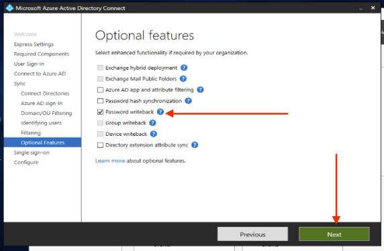384x251 pixels.
Task: Open help for Exchange hybrid deployment
Action: [x=184, y=68]
